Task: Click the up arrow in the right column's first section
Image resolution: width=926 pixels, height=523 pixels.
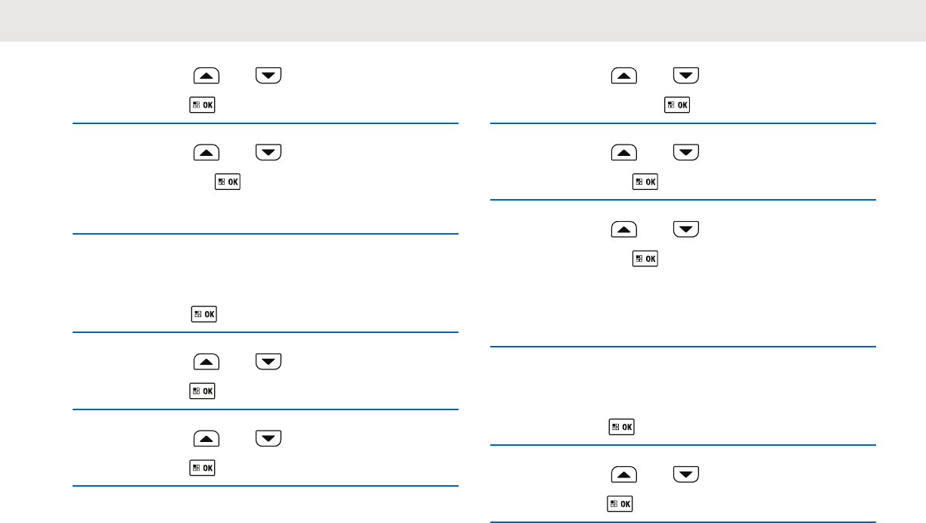Action: point(624,75)
